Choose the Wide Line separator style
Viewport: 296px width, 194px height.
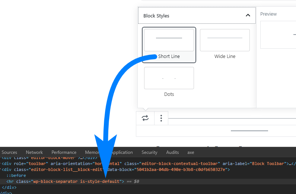[225, 45]
